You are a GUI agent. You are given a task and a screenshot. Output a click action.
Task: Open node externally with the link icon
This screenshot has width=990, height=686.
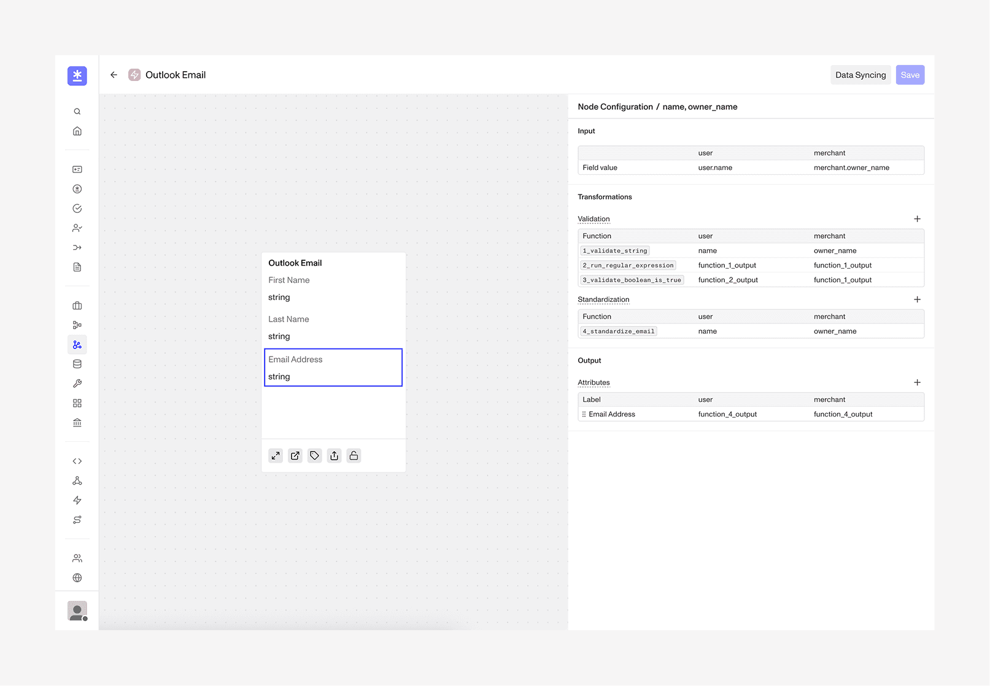tap(295, 456)
